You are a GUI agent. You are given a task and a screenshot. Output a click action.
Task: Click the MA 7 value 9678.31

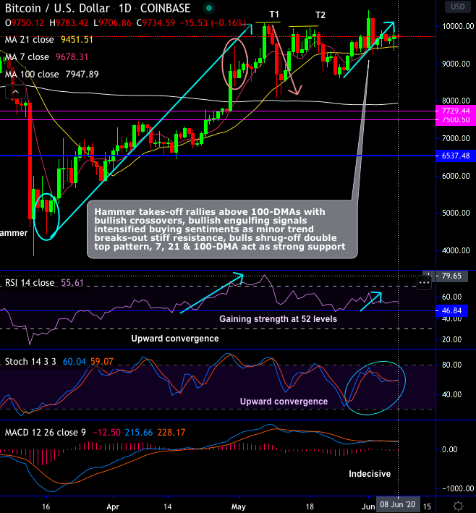coord(72,57)
